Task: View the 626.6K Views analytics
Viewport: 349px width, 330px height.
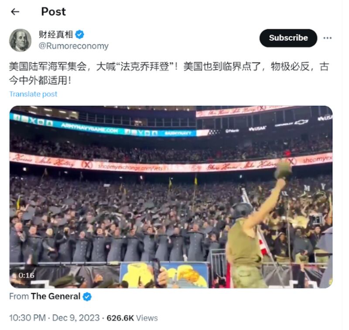Action: click(x=132, y=318)
